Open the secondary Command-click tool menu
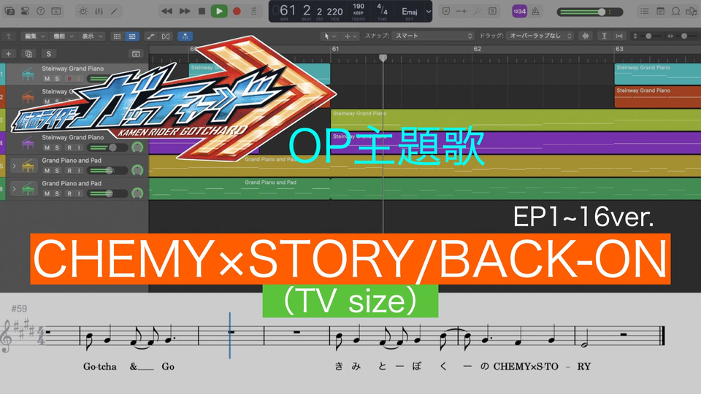Image resolution: width=701 pixels, height=394 pixels. [350, 36]
